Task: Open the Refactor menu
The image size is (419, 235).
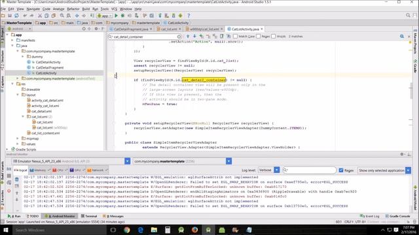Action: point(73,8)
